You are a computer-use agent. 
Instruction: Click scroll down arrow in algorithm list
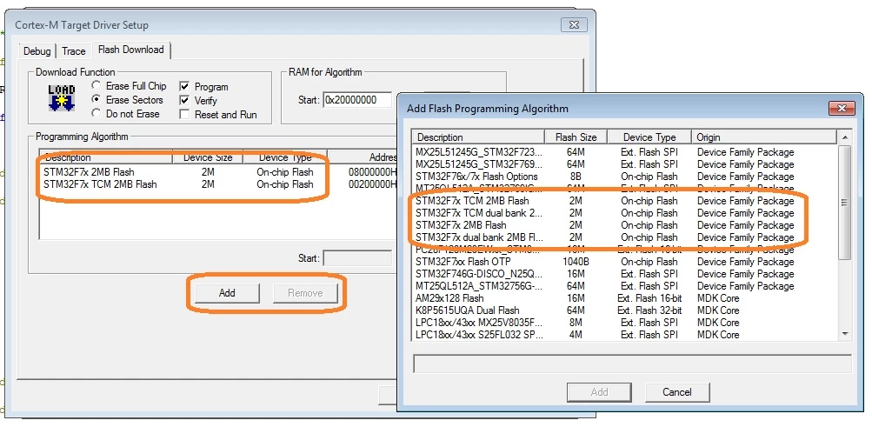(x=845, y=334)
